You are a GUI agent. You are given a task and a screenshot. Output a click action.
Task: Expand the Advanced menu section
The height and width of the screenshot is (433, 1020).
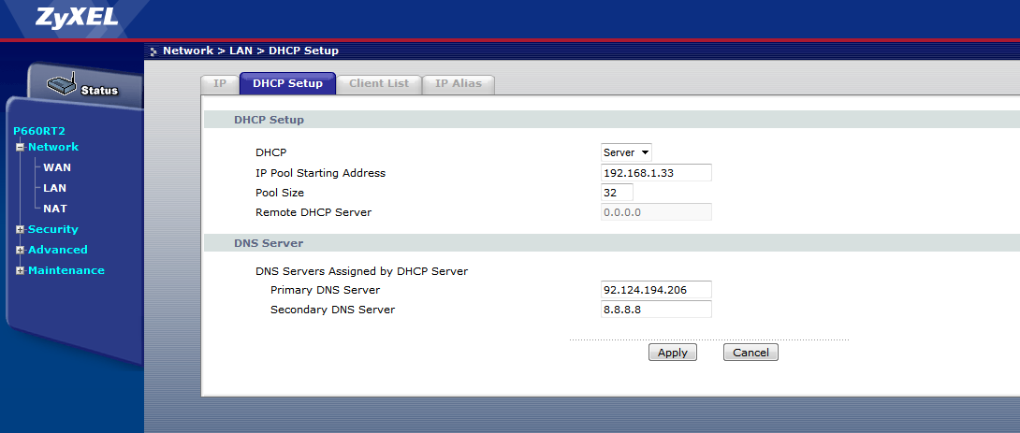coord(20,251)
